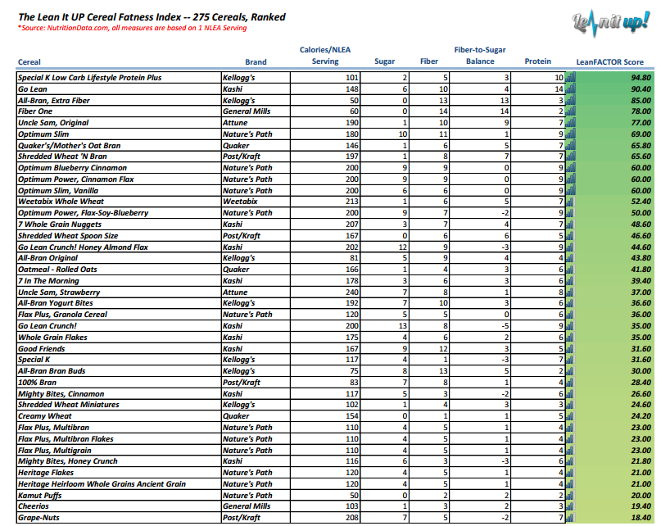670x526 pixels.
Task: Select the 'Go Lean Crunch! Honey Almond Flax' cell
Action: click(120, 247)
